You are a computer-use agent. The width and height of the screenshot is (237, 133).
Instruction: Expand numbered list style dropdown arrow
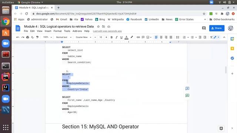188,37
